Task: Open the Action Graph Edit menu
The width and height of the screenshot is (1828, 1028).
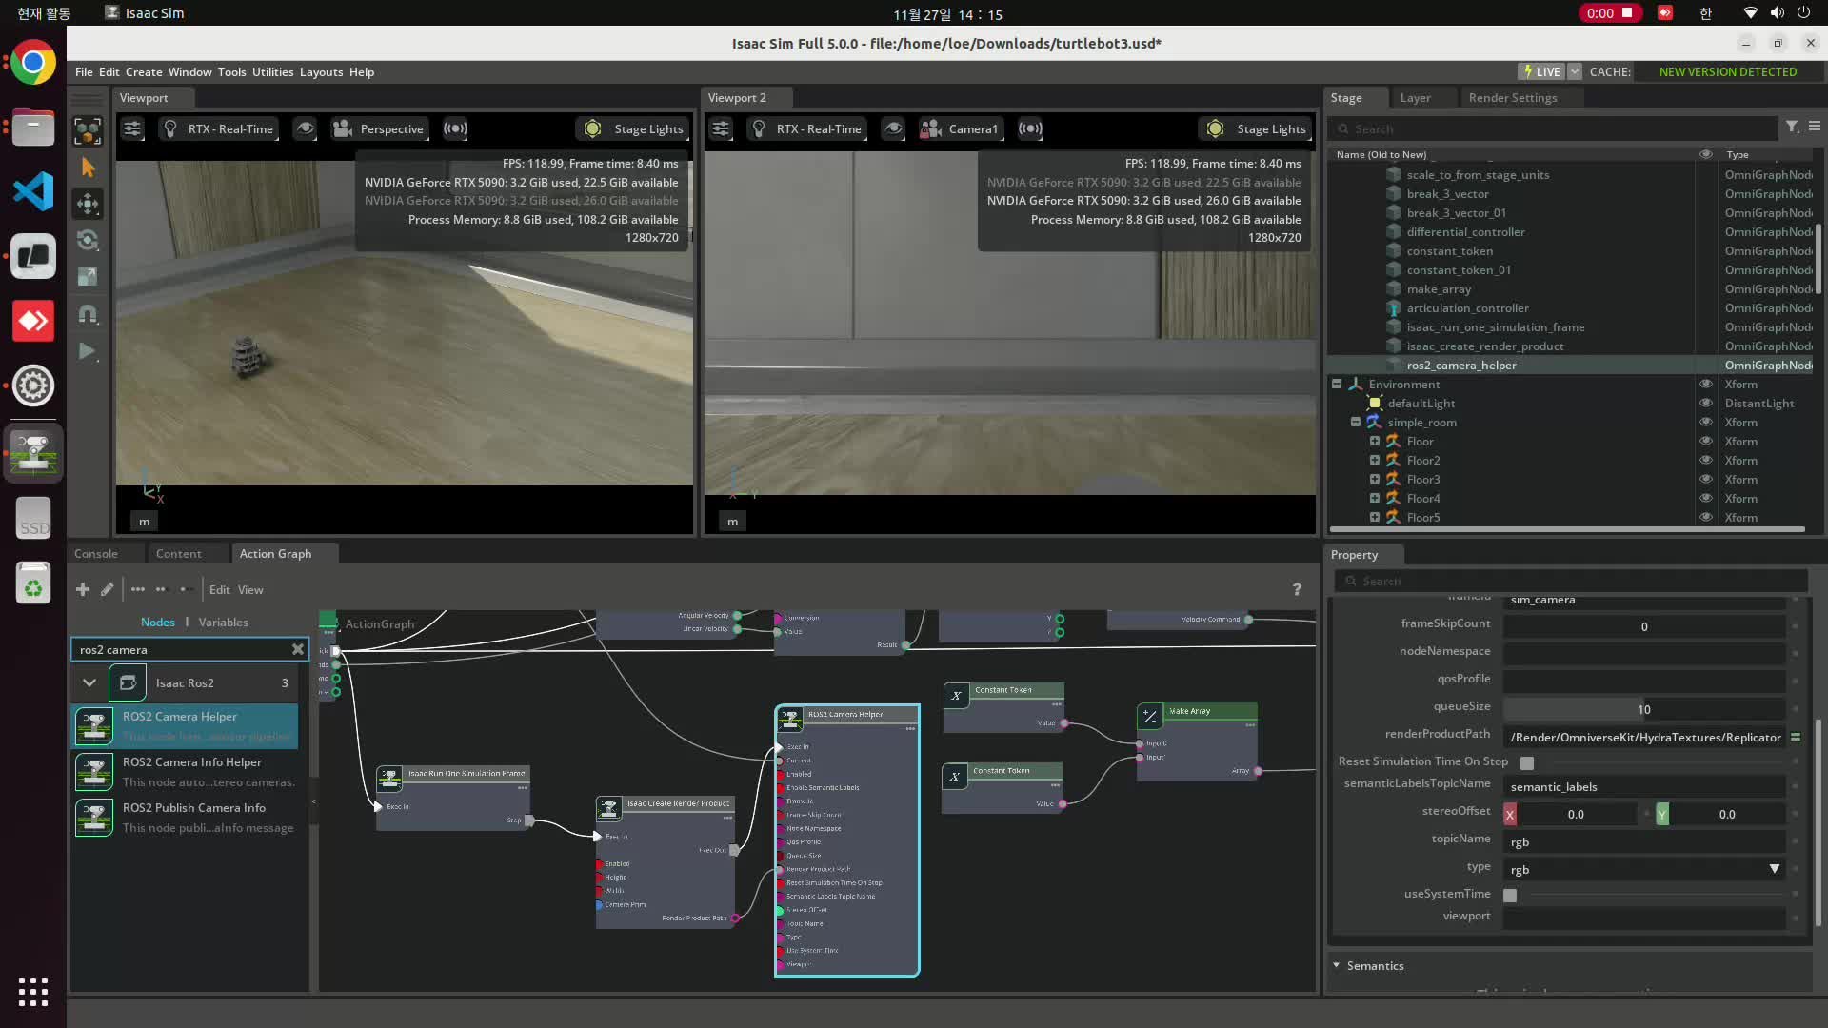Action: 219,589
